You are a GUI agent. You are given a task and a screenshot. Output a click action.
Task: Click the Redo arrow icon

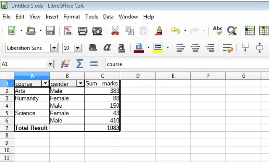pyautogui.click(x=194, y=31)
